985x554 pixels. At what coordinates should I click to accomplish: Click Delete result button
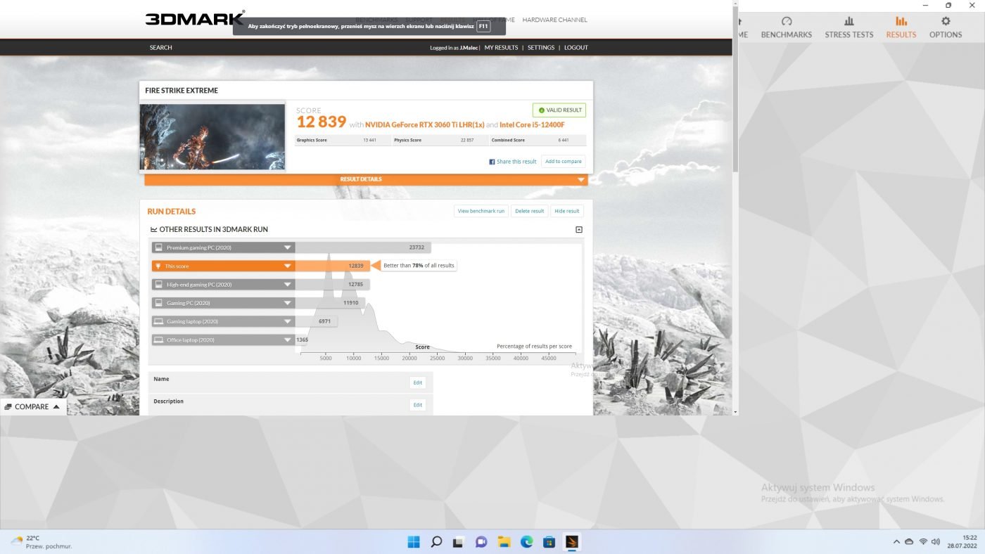[529, 211]
